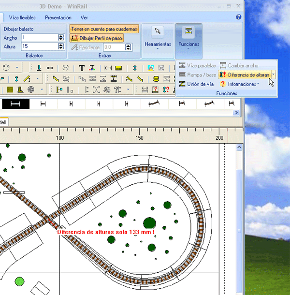Click the yellow ruler icon
This screenshot has width=290, height=295.
(x=118, y=68)
